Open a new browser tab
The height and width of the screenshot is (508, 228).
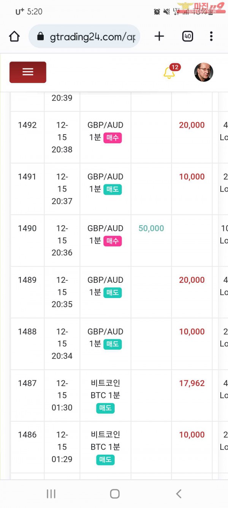tap(159, 36)
